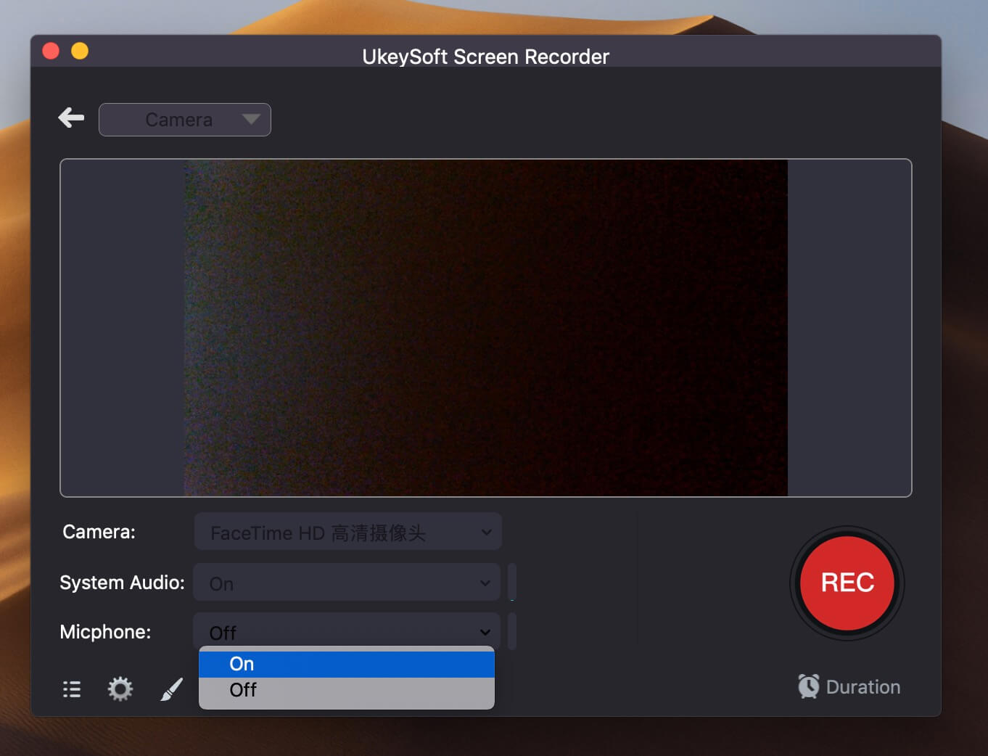Go back using the arrow icon
Viewport: 988px width, 756px height.
coord(70,117)
